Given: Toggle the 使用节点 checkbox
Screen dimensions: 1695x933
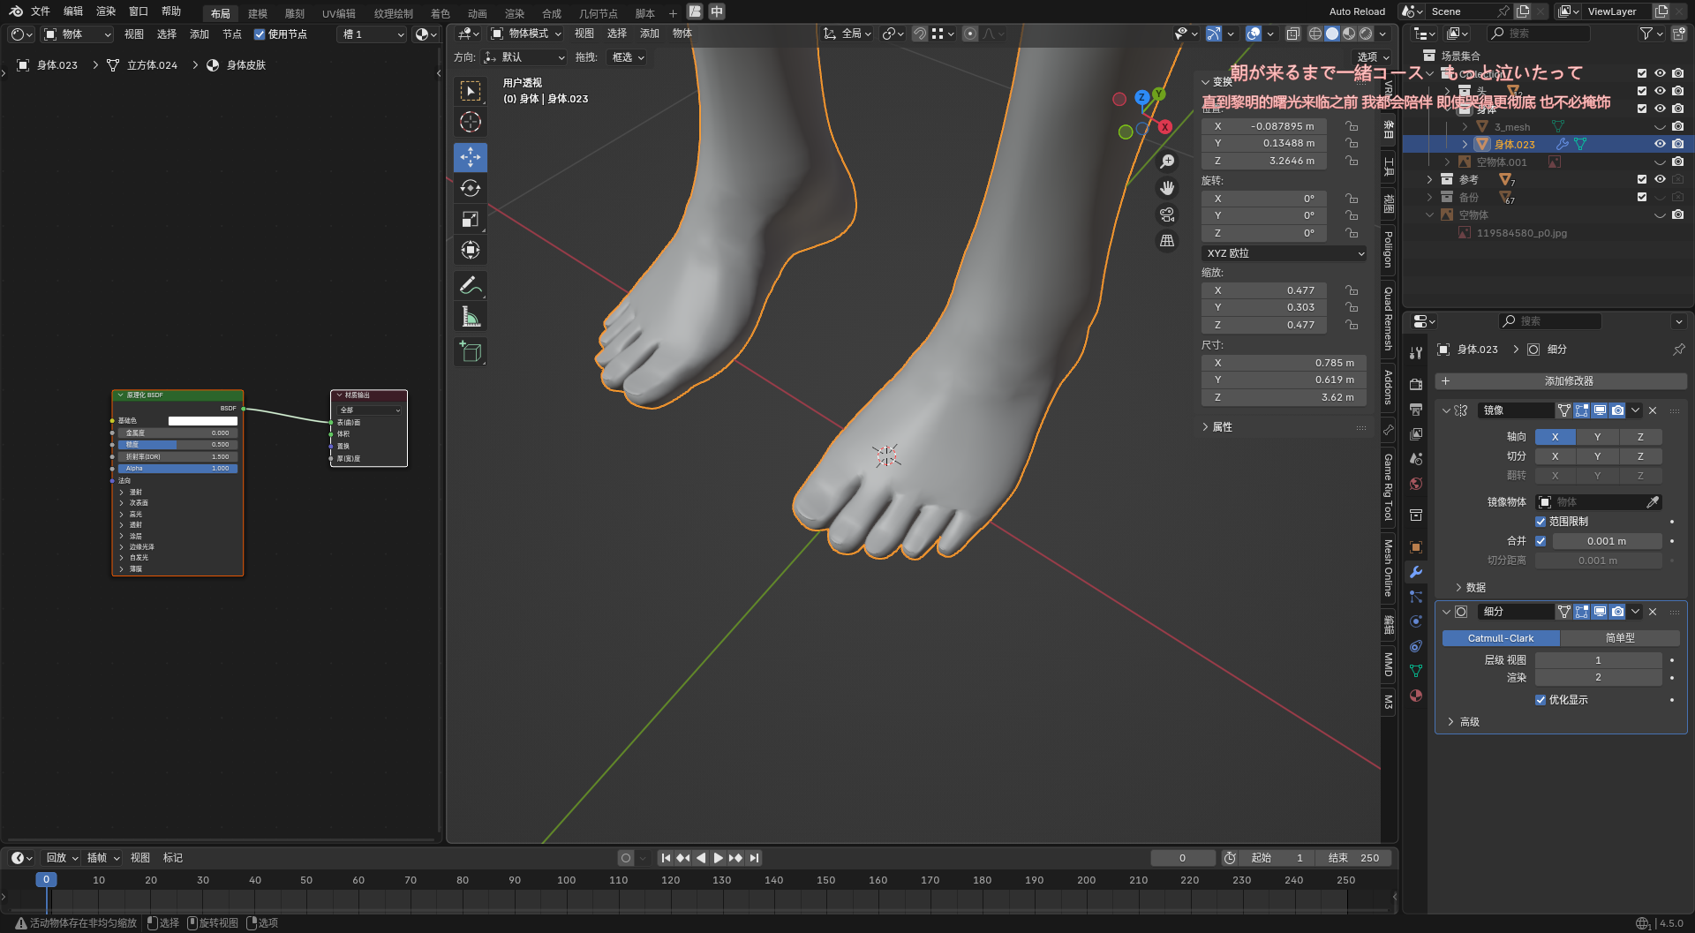Looking at the screenshot, I should pos(260,34).
